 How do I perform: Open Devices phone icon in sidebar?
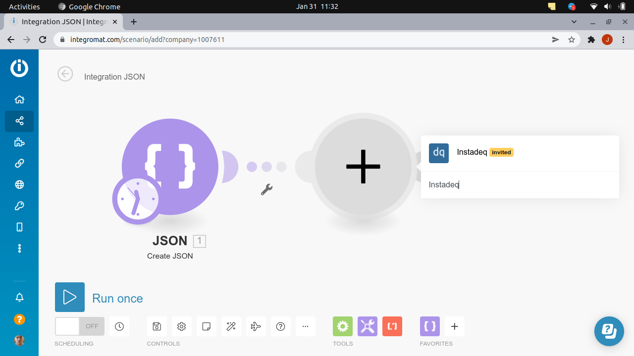pyautogui.click(x=19, y=227)
